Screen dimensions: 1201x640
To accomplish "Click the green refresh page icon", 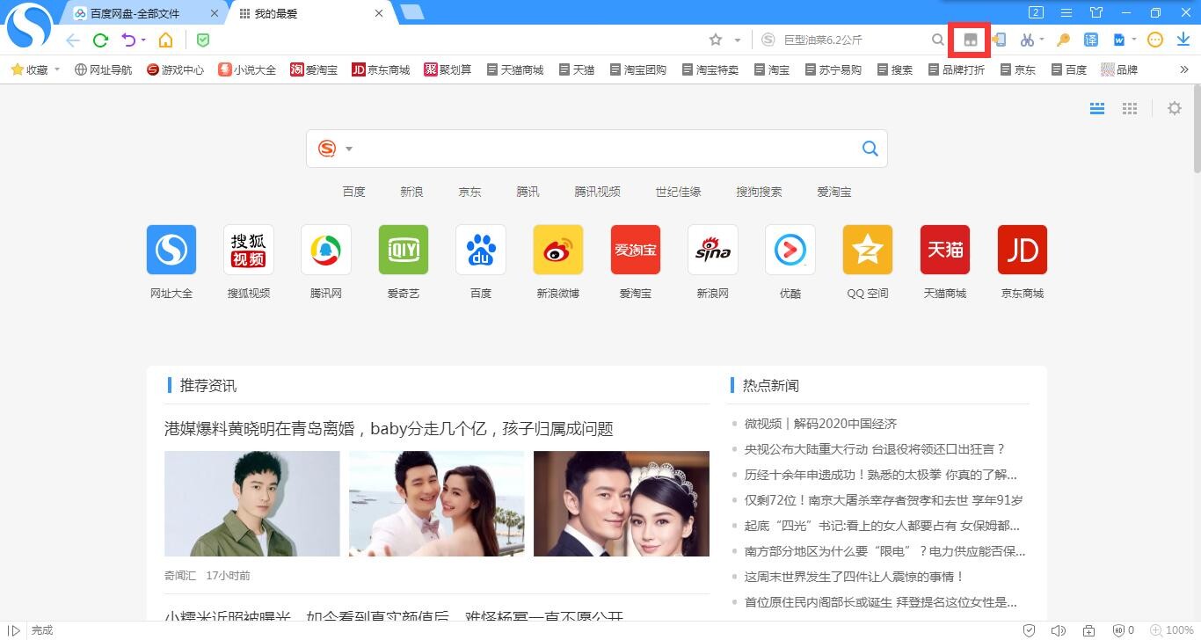I will 100,40.
